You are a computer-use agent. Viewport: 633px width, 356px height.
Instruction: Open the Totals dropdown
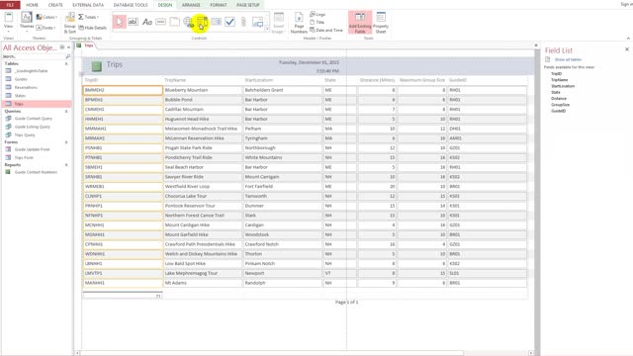(88, 17)
